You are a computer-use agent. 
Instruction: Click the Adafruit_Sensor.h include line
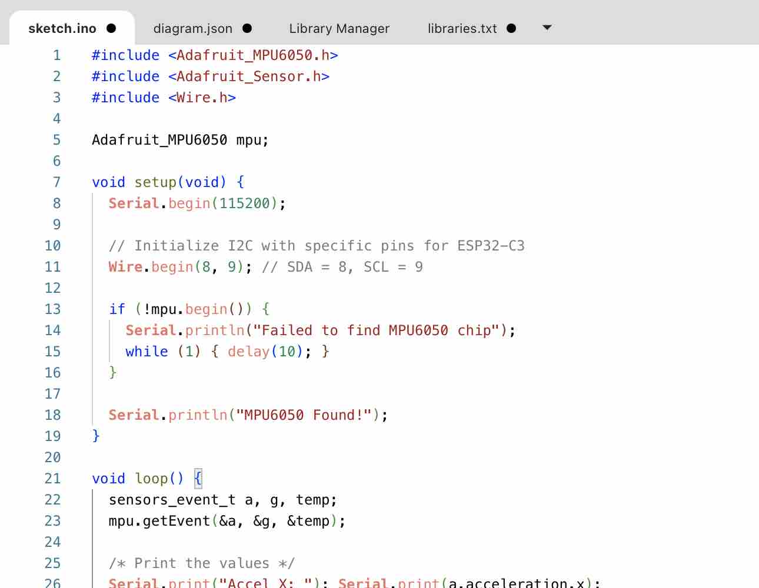[x=211, y=76]
